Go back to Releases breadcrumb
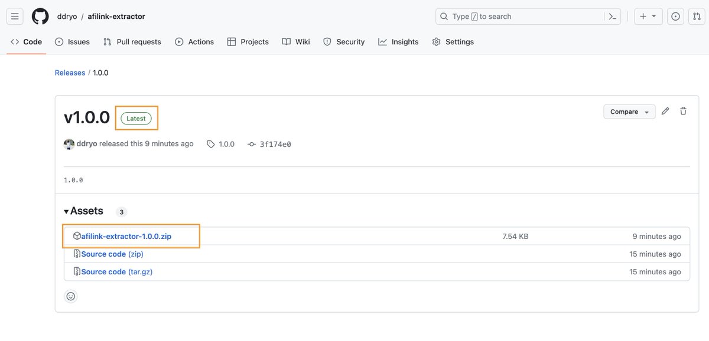This screenshot has width=709, height=341. point(70,73)
